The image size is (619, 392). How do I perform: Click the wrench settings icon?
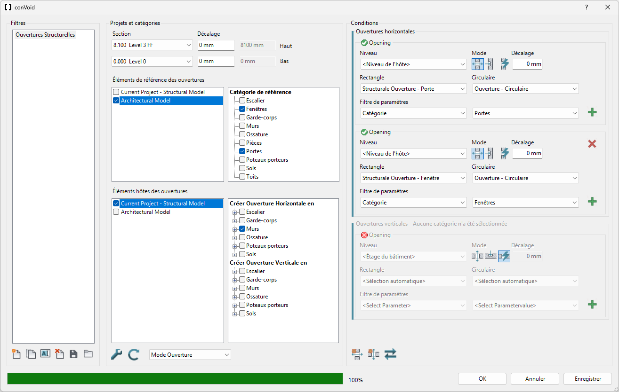click(x=116, y=354)
